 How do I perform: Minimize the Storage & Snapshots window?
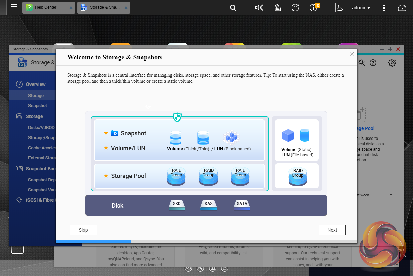382,49
